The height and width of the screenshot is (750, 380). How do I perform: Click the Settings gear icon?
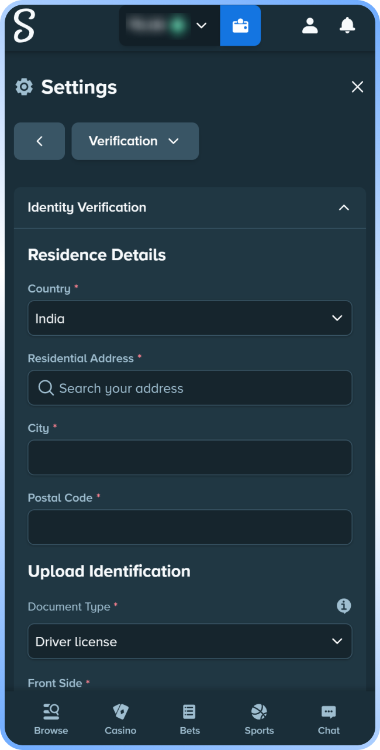pos(24,87)
